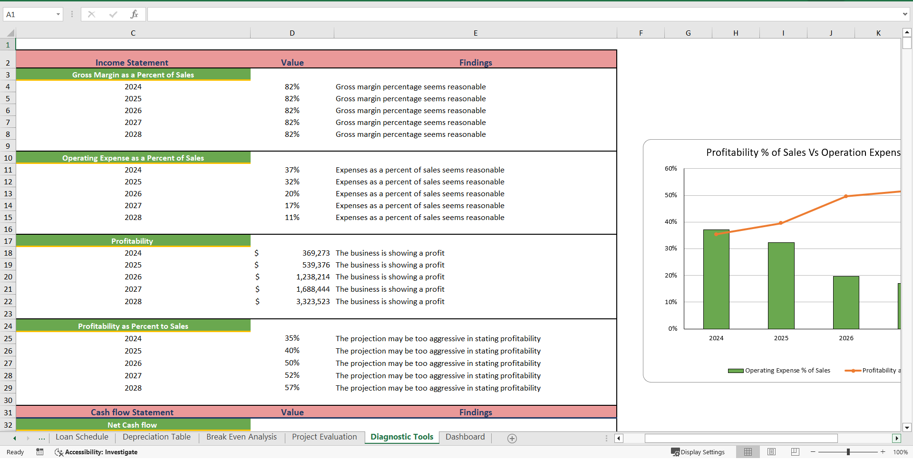This screenshot has height=459, width=913.
Task: Click the Cash flow Statement header cell
Action: [x=133, y=412]
